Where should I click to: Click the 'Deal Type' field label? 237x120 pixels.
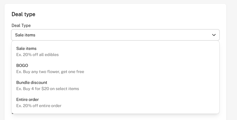[x=21, y=26]
